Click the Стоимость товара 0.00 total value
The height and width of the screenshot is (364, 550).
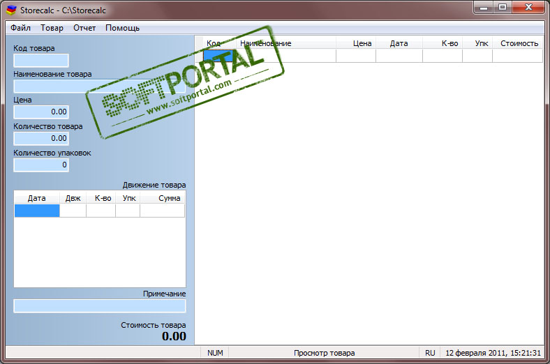coord(174,336)
